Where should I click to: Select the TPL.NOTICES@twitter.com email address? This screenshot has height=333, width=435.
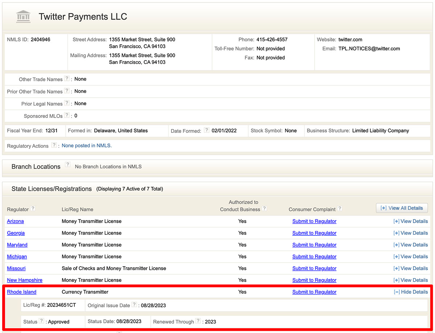pyautogui.click(x=369, y=49)
